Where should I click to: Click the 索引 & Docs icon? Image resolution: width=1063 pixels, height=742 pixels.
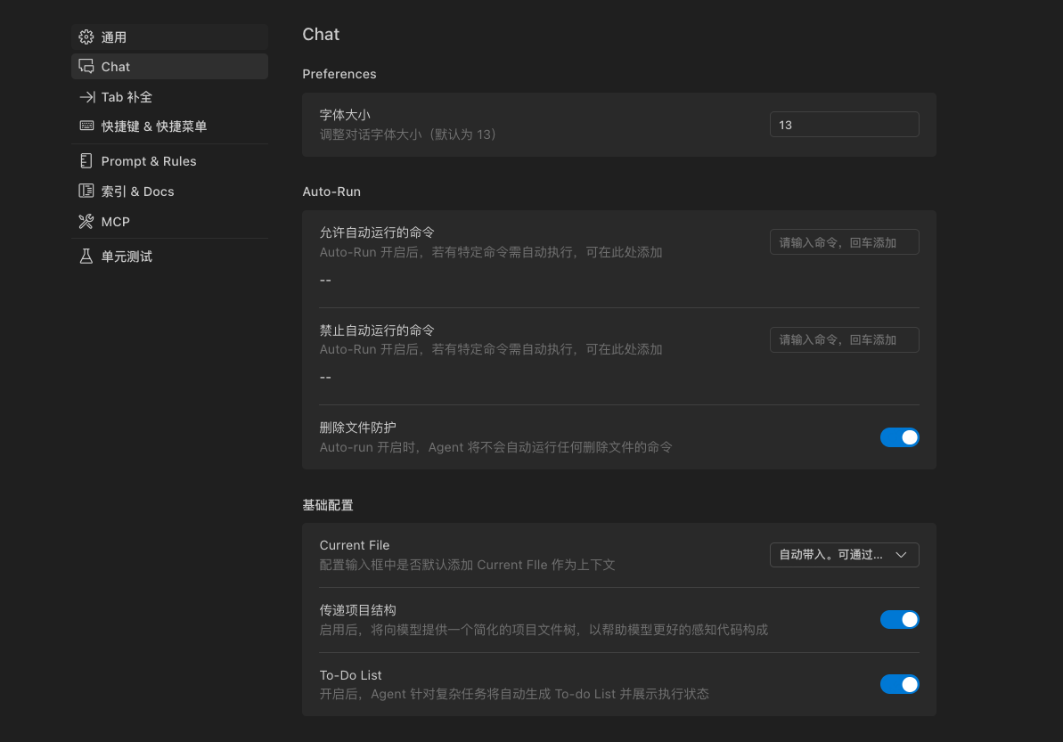pyautogui.click(x=86, y=192)
